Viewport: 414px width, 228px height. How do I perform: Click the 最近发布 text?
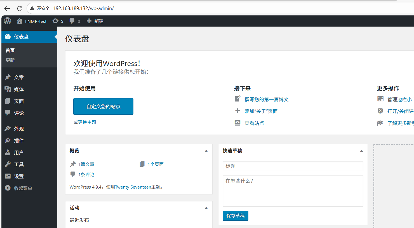(x=79, y=220)
